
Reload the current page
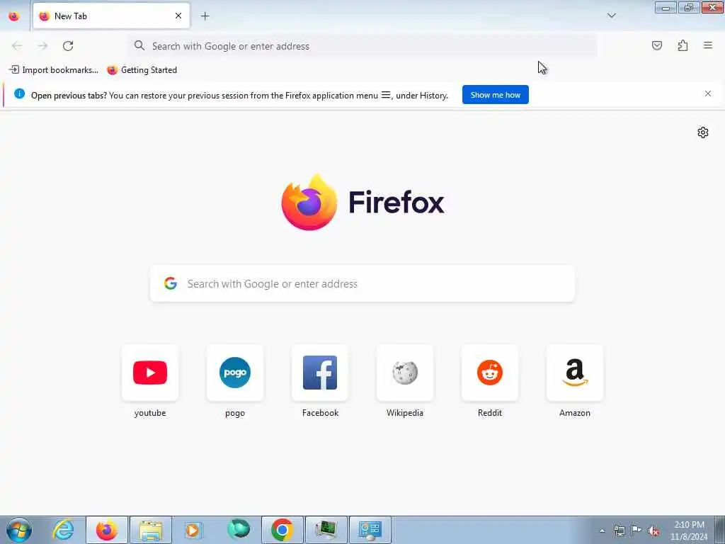click(x=68, y=46)
